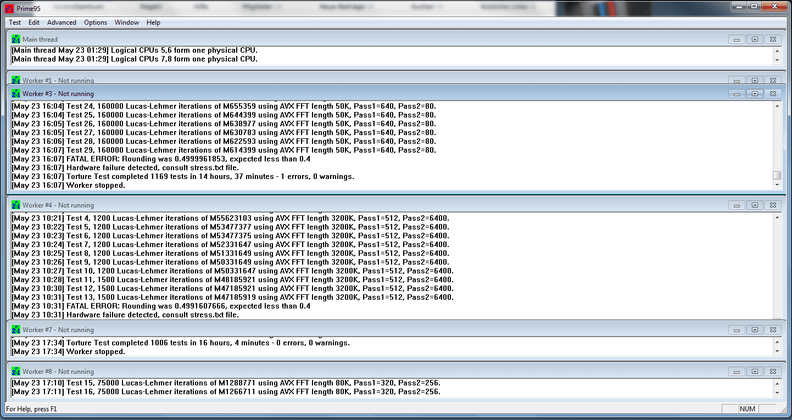Screen dimensions: 792x420
Task: Maximize the Worker #1 child window
Action: [x=755, y=80]
